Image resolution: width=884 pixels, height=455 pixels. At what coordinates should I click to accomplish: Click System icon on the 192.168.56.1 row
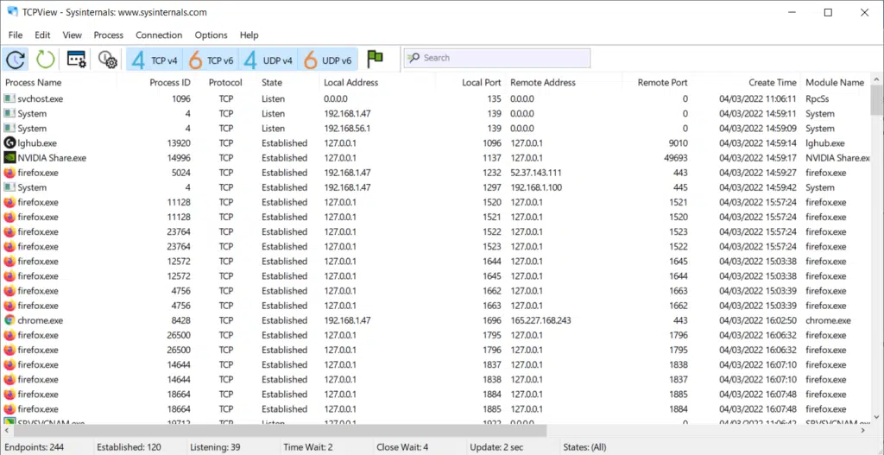click(9, 129)
